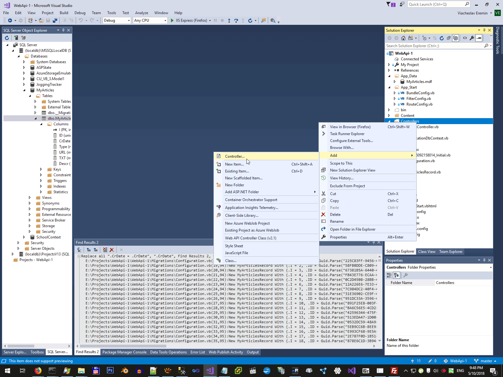Click the Step Into debug icon
This screenshot has height=377, width=503.
[x=229, y=20]
